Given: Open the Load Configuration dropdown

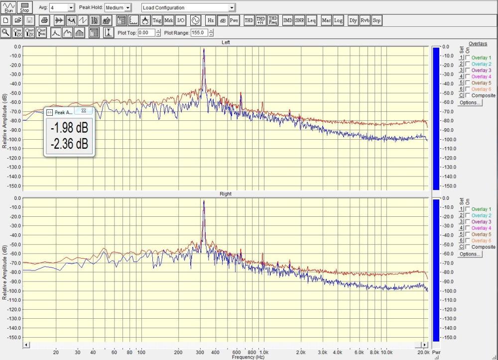Looking at the screenshot, I should point(232,8).
